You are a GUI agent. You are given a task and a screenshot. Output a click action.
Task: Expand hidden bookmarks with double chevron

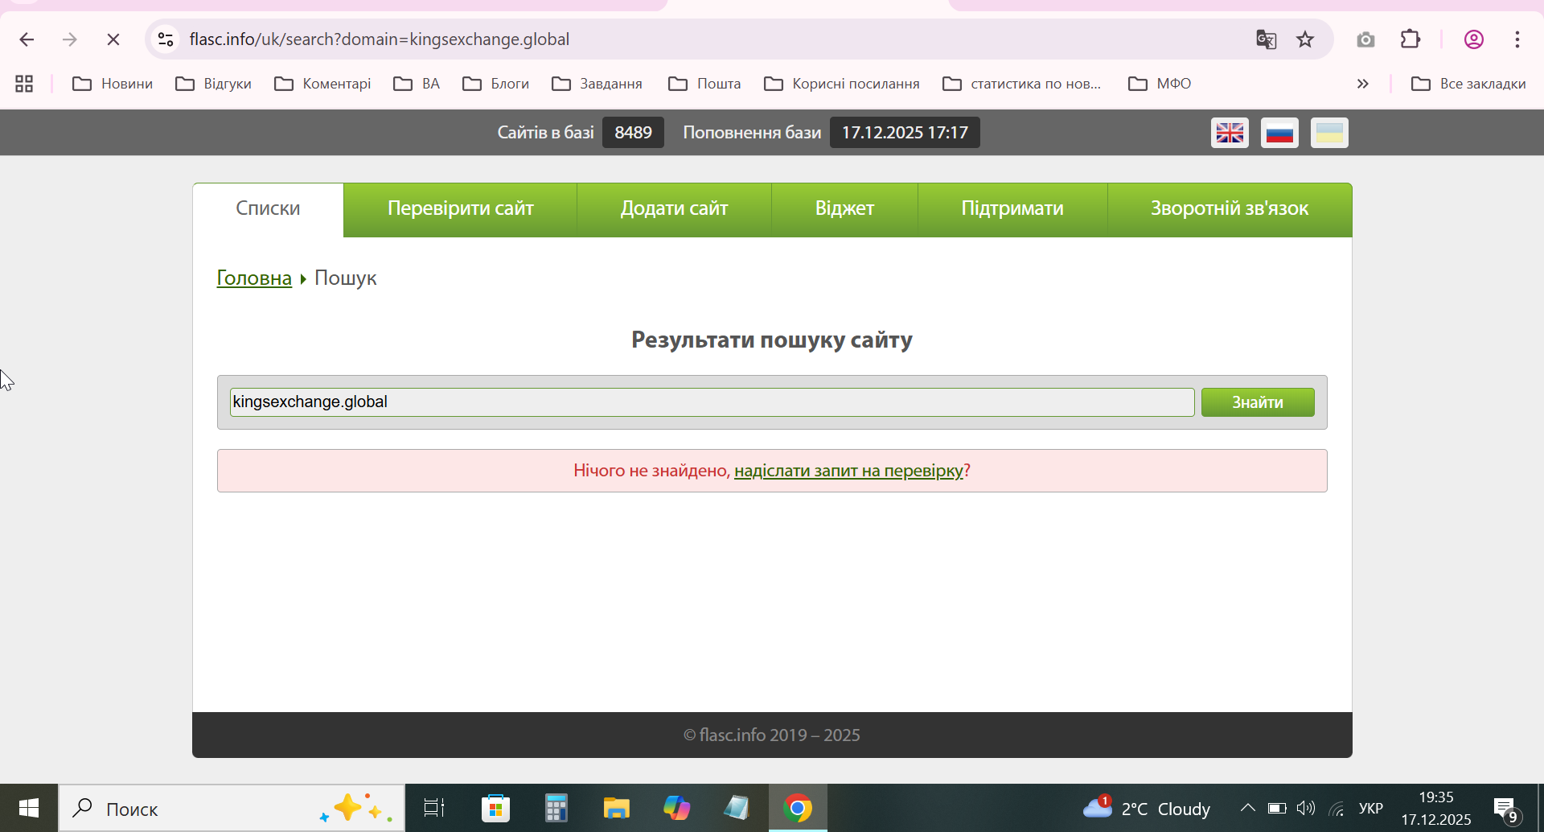tap(1362, 84)
